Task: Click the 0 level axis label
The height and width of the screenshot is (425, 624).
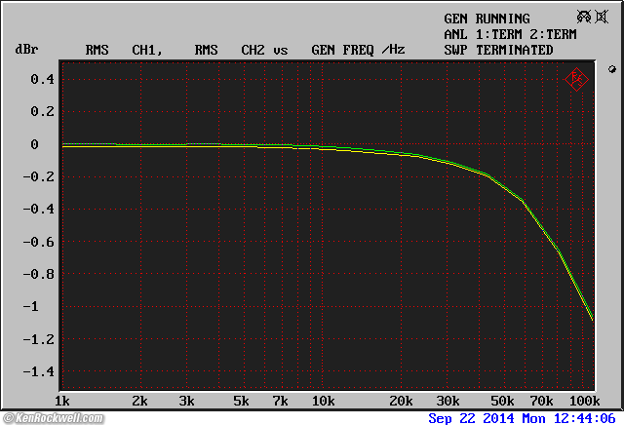Action: coord(34,144)
